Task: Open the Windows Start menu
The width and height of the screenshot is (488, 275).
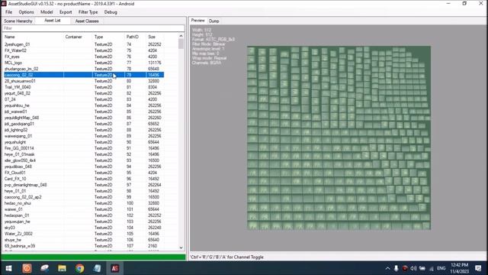Action: coord(8,268)
